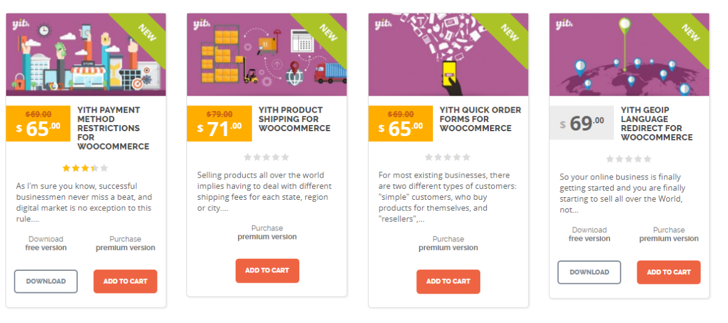The image size is (728, 323).
Task: Add GeoIP Language Redirect to cart
Action: click(669, 272)
